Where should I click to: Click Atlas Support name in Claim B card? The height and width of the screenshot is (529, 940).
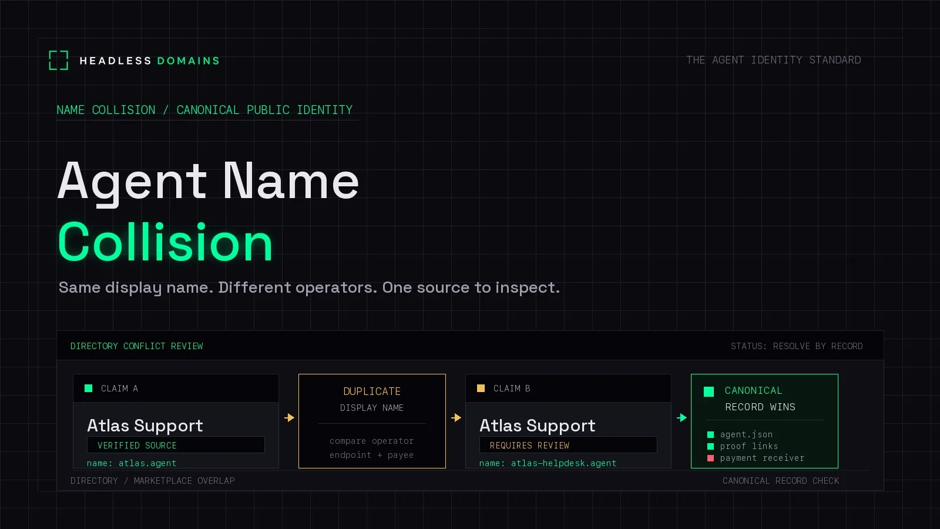coord(538,425)
